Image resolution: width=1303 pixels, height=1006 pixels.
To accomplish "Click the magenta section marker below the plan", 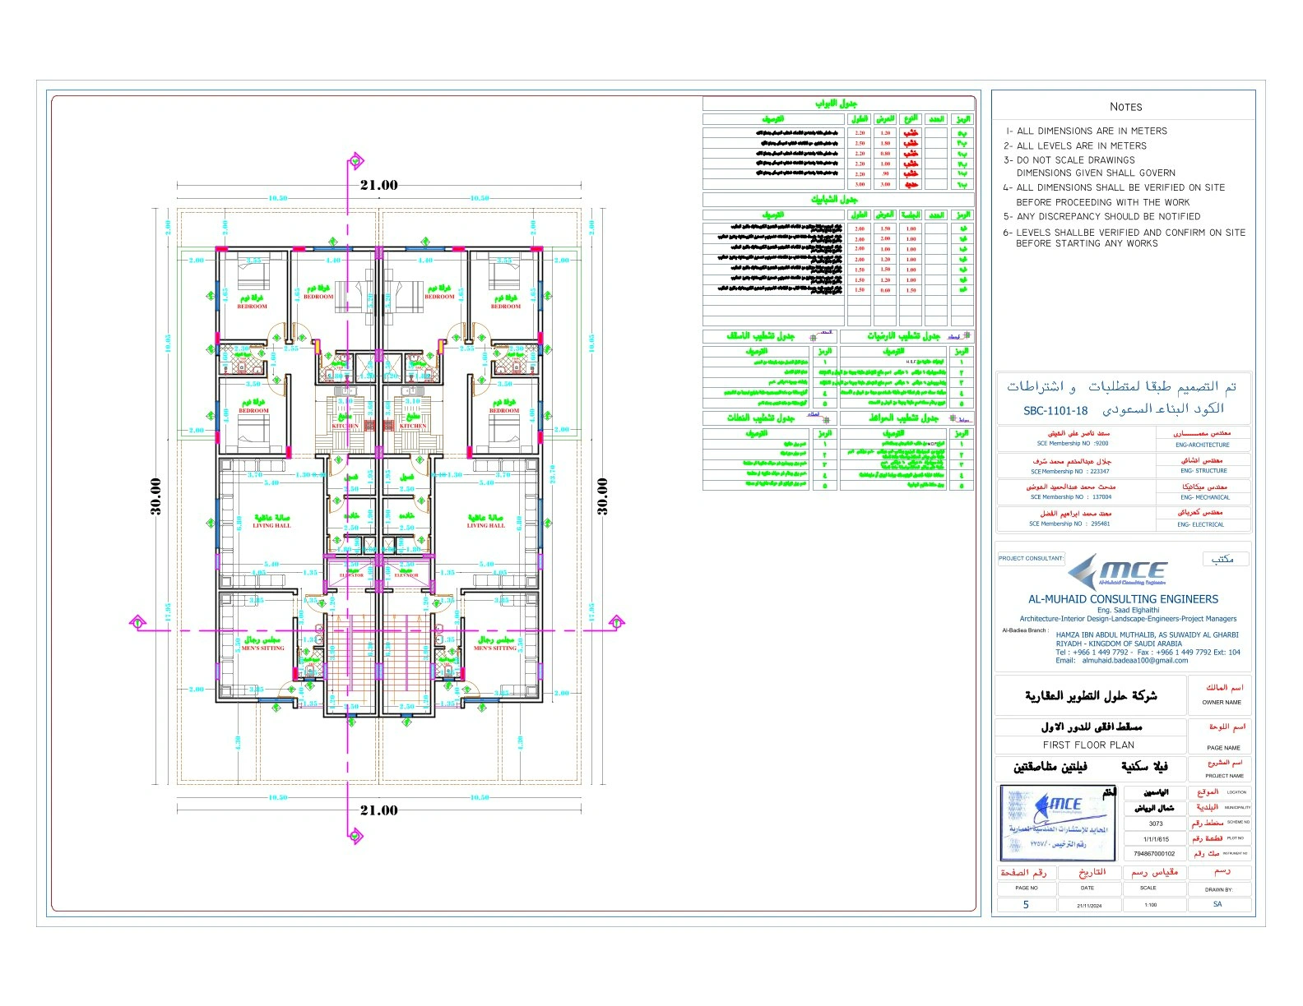I will click(355, 836).
